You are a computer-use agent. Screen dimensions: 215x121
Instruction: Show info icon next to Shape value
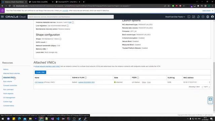point(60,39)
